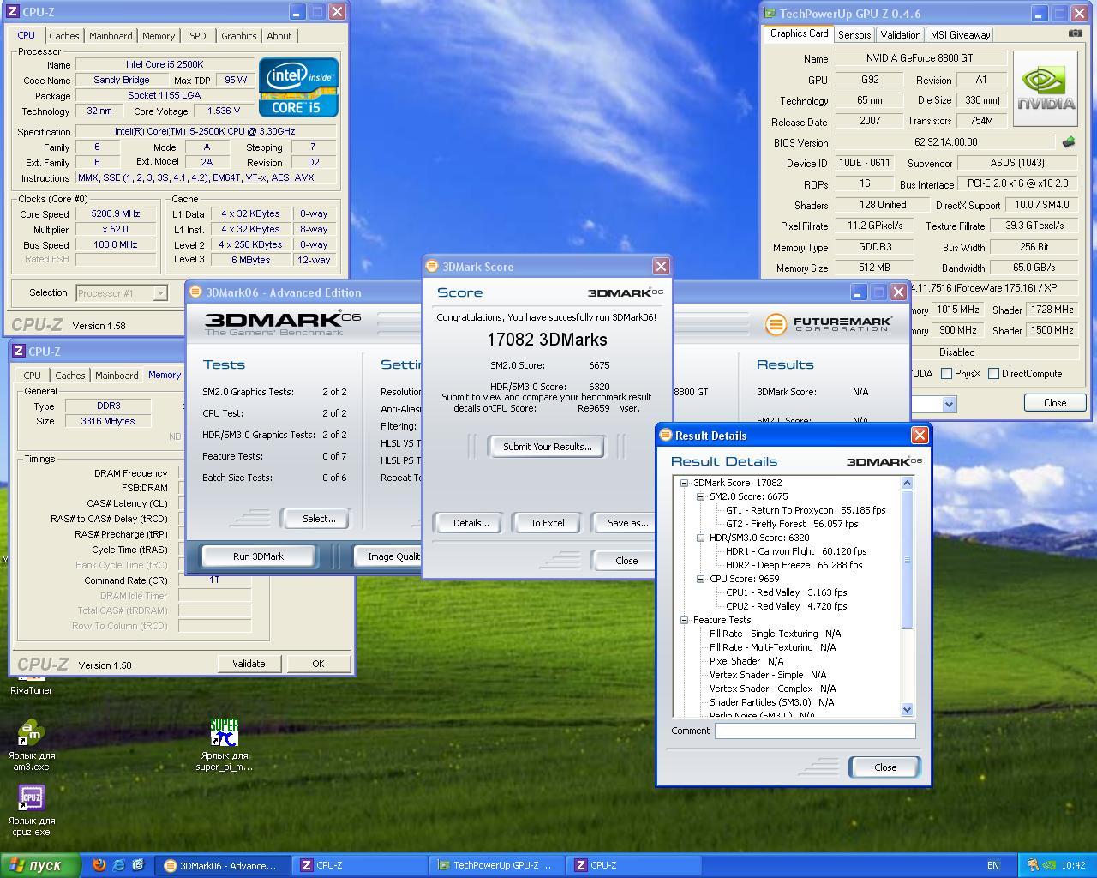Viewport: 1097px width, 878px height.
Task: Click the NVIDIA logo in GPU-Z
Action: tap(1045, 88)
